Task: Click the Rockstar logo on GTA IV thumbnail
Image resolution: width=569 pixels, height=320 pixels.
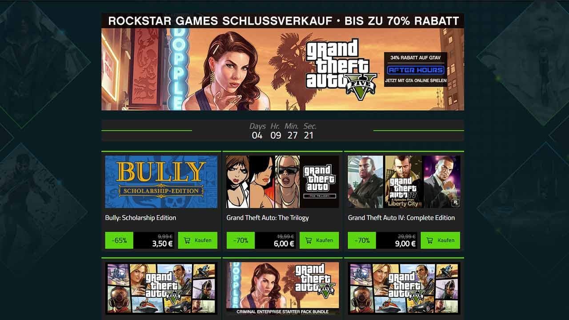Action: click(455, 202)
